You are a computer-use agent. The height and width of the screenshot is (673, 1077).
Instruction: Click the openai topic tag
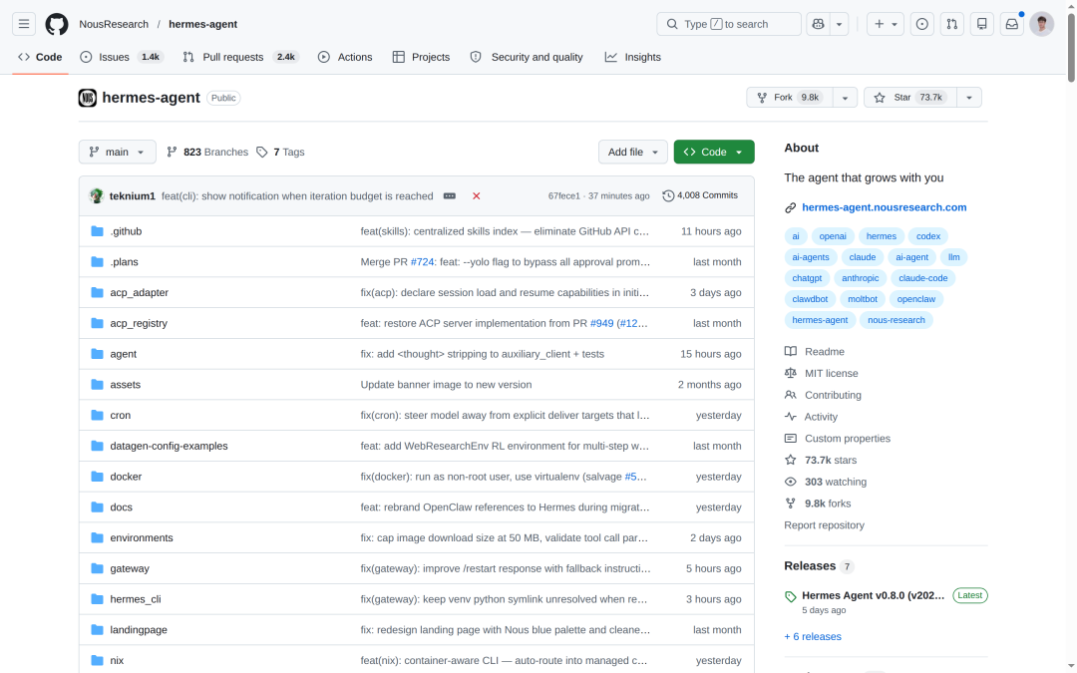[833, 236]
